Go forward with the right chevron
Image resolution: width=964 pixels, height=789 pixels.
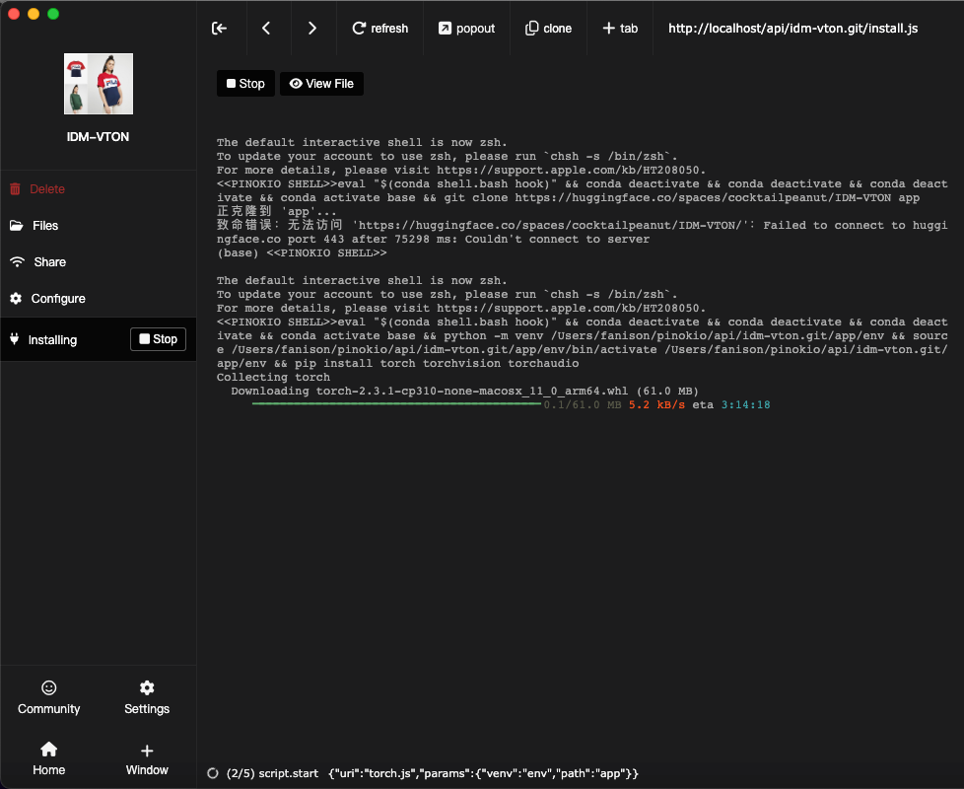click(312, 29)
